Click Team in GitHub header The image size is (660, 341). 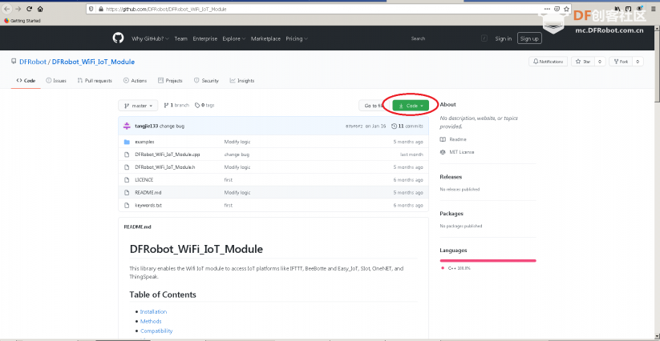180,38
